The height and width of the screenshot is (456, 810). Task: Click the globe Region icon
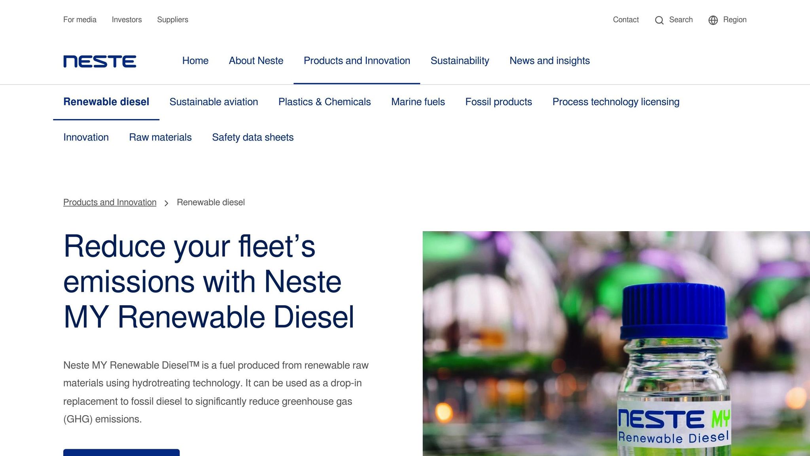pos(713,20)
